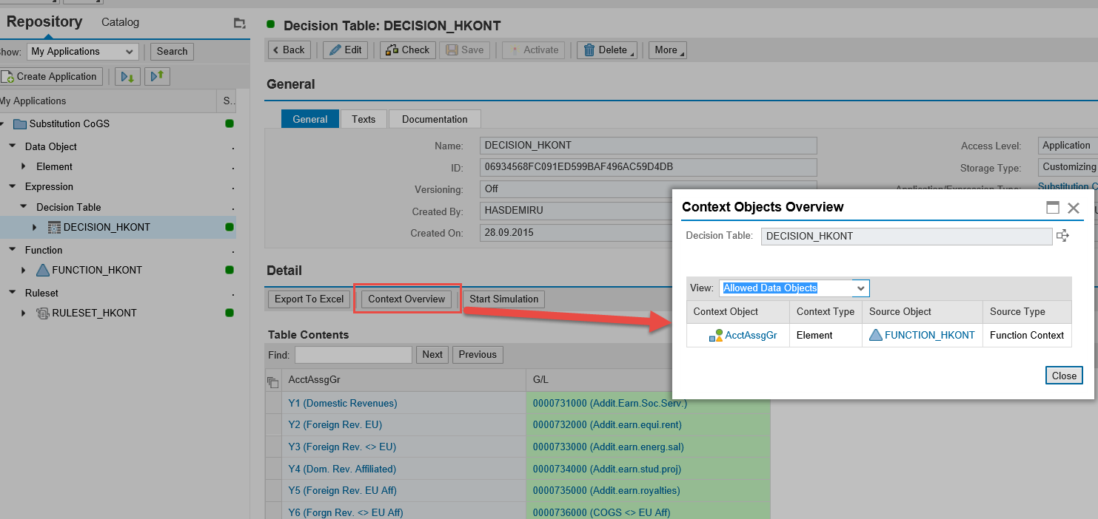Open the Documentation tab
This screenshot has width=1098, height=519.
coord(435,119)
